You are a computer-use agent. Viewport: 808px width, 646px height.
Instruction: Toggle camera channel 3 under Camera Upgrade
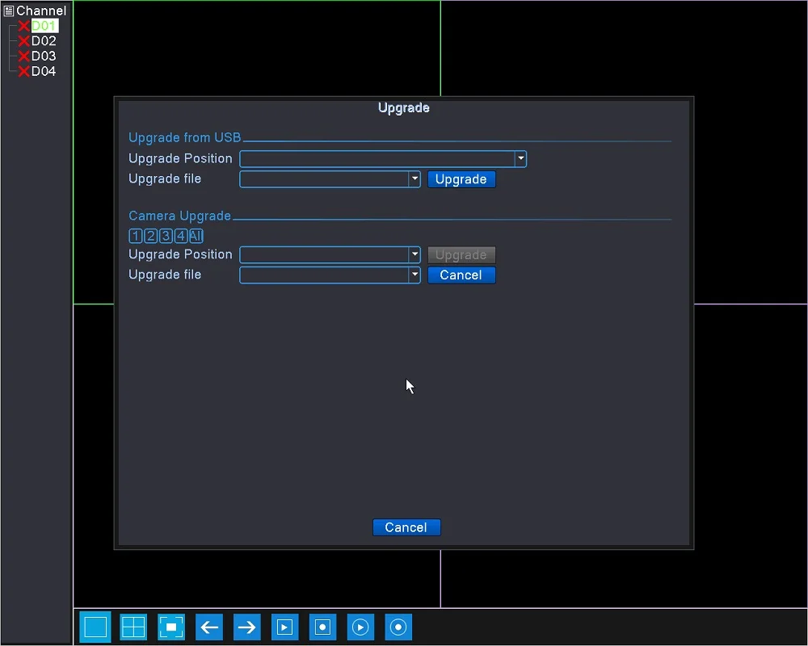166,236
